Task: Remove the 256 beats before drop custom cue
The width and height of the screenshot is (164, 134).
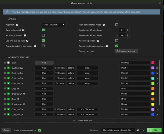Action: coord(157,68)
